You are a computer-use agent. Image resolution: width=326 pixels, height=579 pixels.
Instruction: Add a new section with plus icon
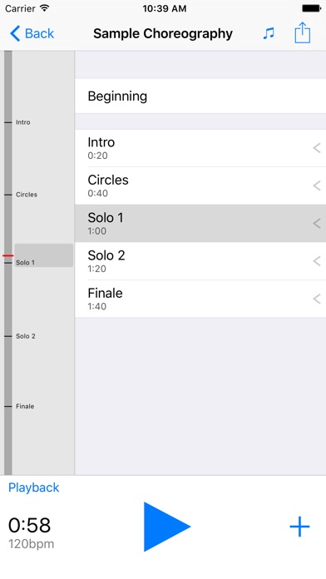[x=299, y=527]
